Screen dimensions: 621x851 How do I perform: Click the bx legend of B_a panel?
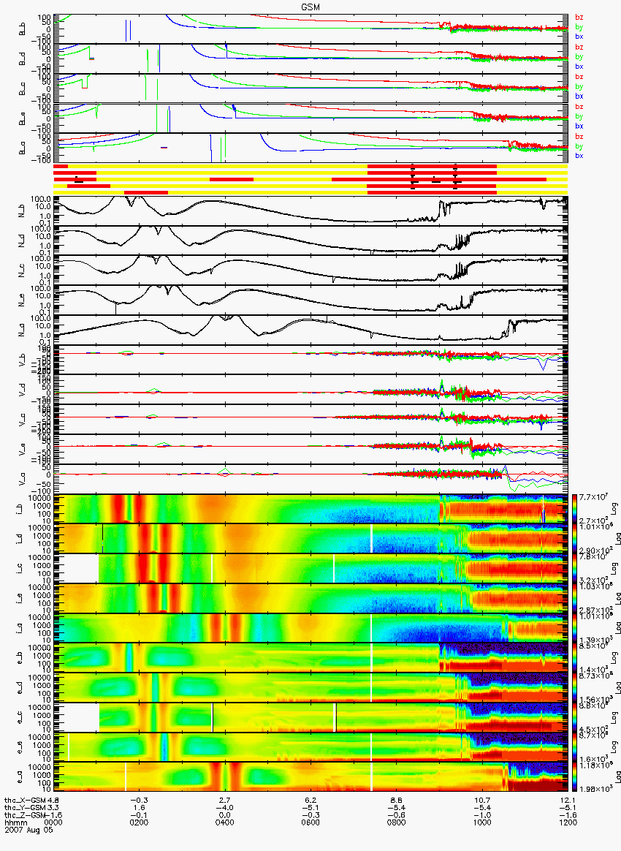[x=579, y=156]
